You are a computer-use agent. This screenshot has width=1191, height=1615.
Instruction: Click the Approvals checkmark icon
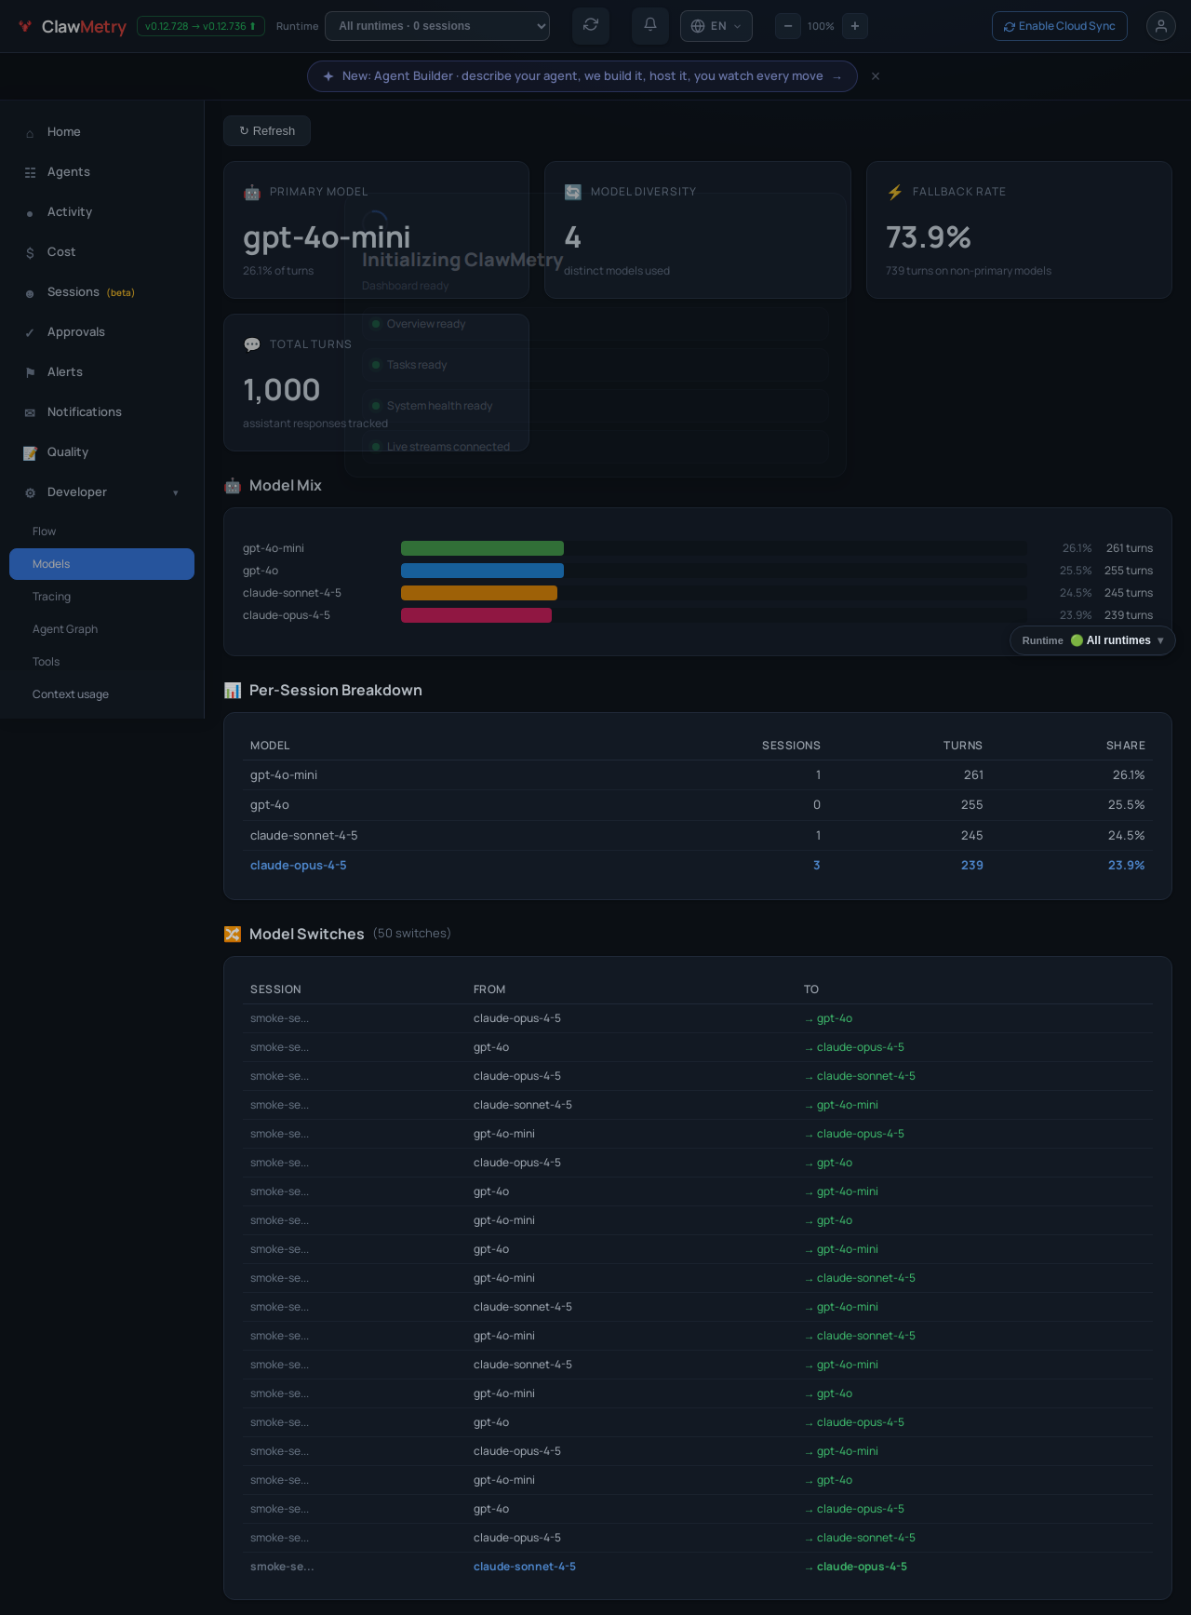point(30,333)
